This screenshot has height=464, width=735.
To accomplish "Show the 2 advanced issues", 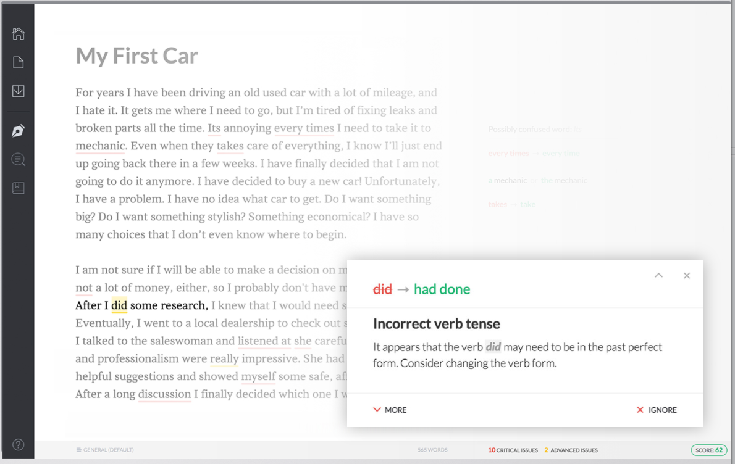I will (571, 450).
